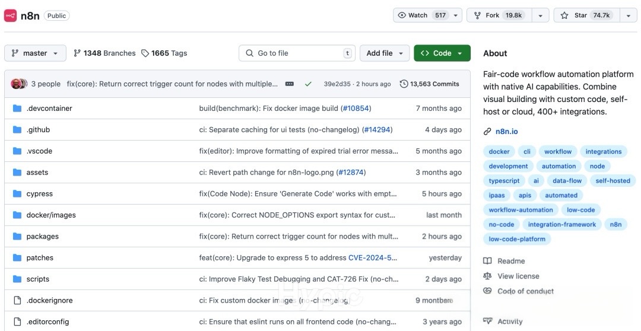Click the .dockerignore file icon
Viewport: 641px width, 331px height.
17,300
